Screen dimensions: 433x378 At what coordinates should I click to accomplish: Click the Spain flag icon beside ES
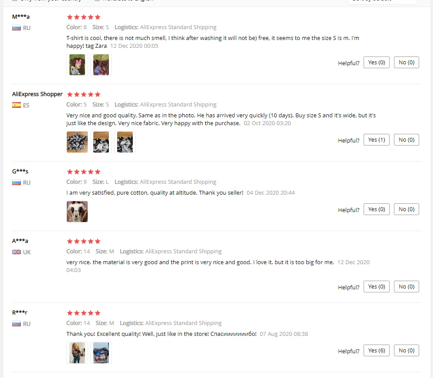pos(16,105)
